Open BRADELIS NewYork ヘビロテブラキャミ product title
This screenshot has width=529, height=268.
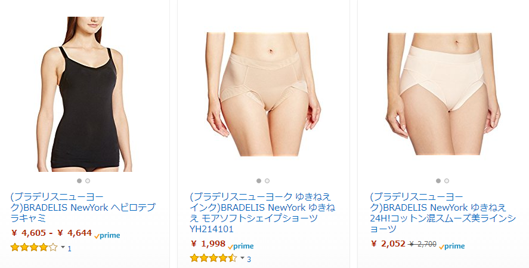[83, 207]
